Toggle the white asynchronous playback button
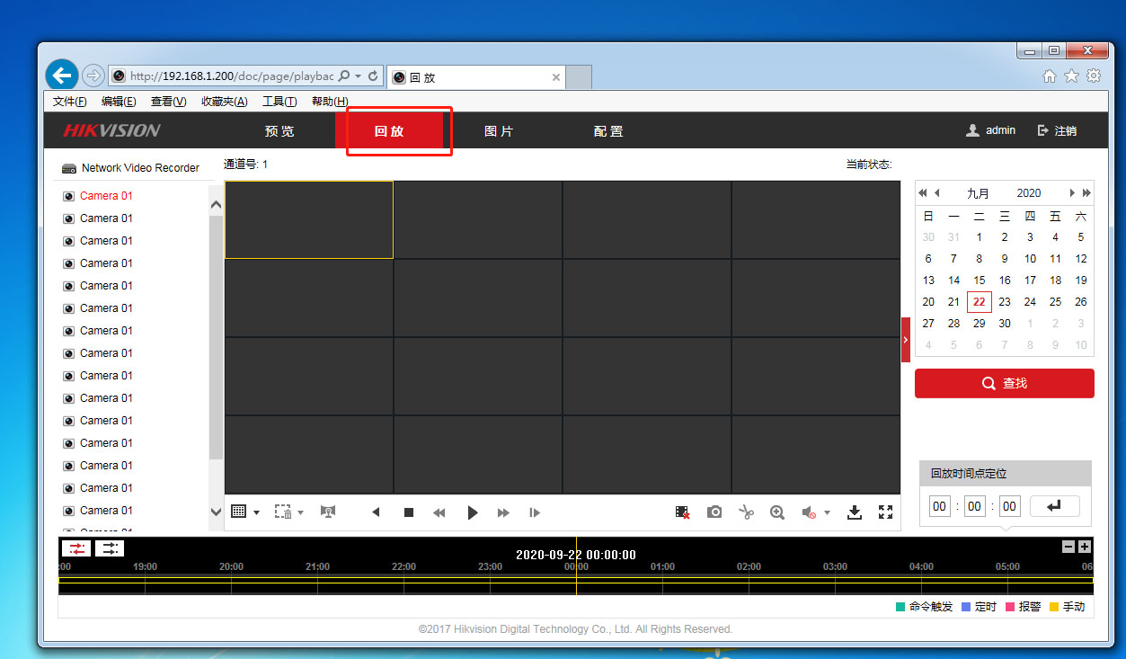 pyautogui.click(x=110, y=548)
